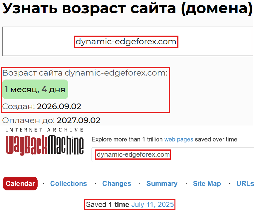
Task: Open the Summary tab
Action: point(162,184)
